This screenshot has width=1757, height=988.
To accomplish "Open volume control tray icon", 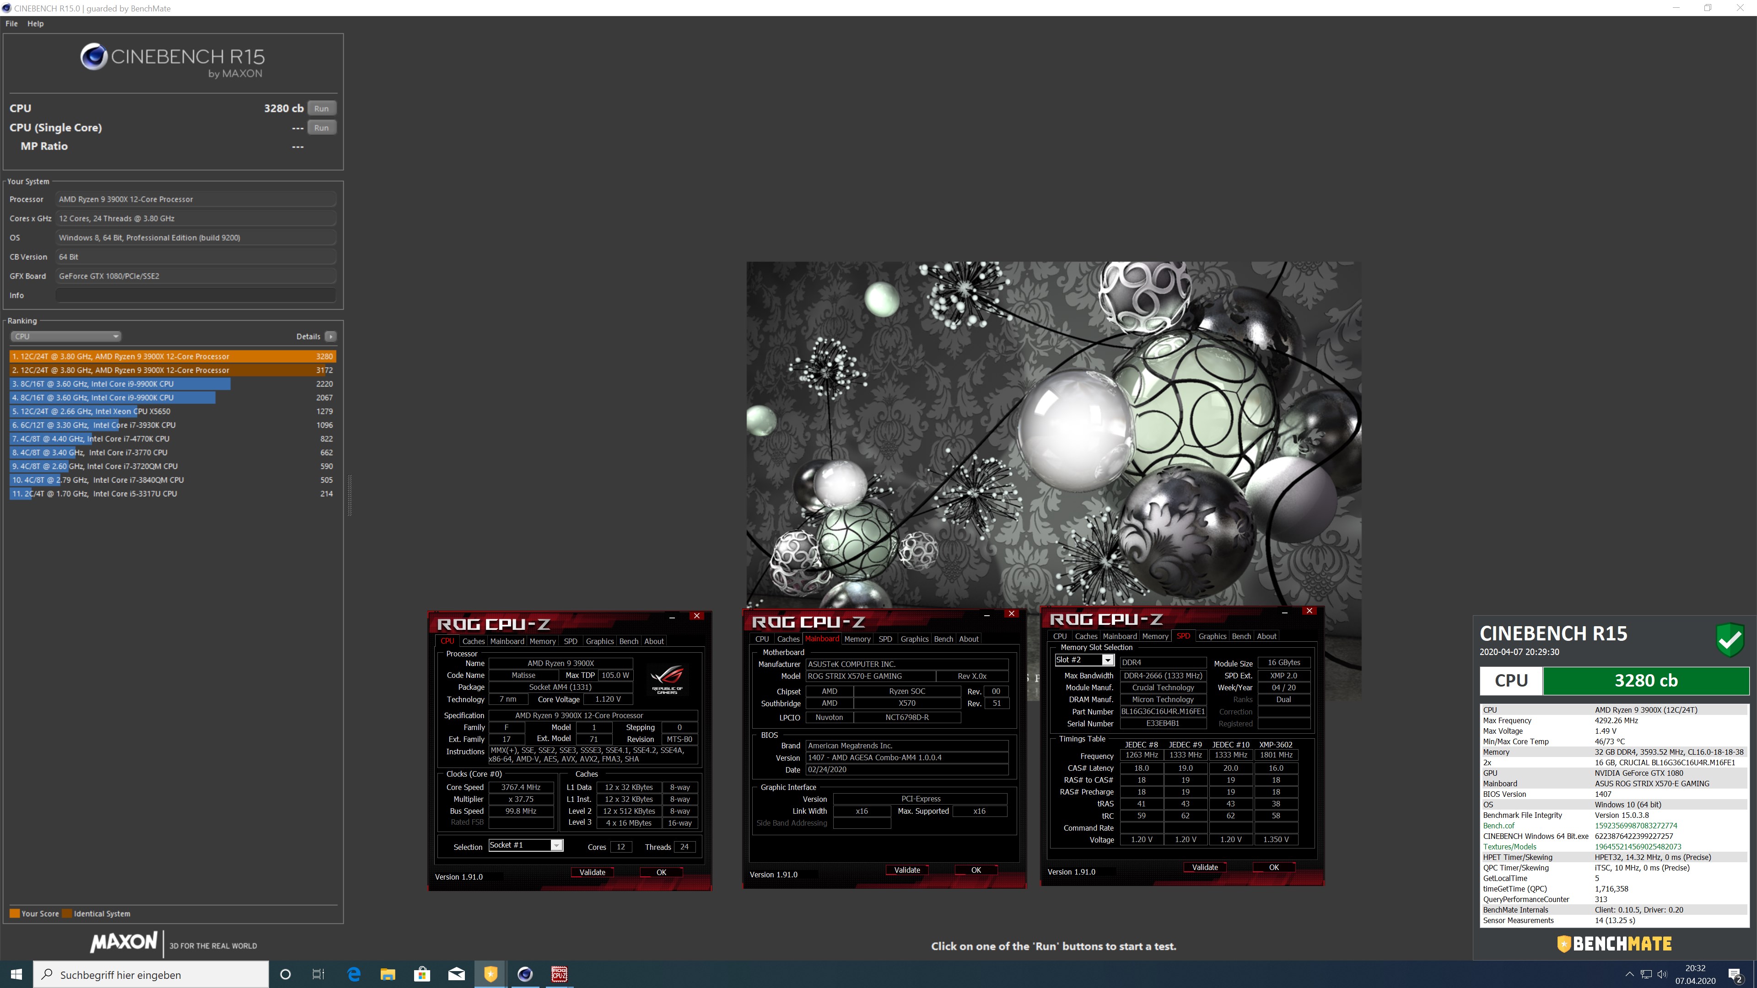I will (1662, 974).
